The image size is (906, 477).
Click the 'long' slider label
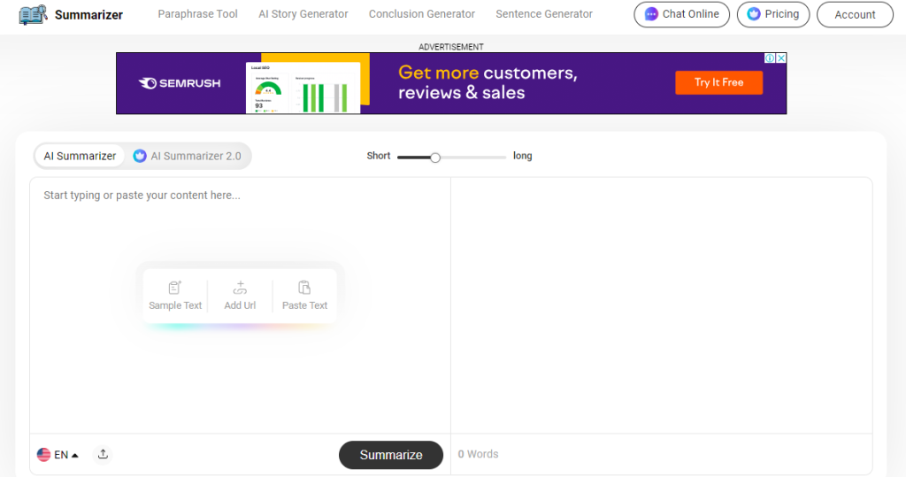(522, 156)
